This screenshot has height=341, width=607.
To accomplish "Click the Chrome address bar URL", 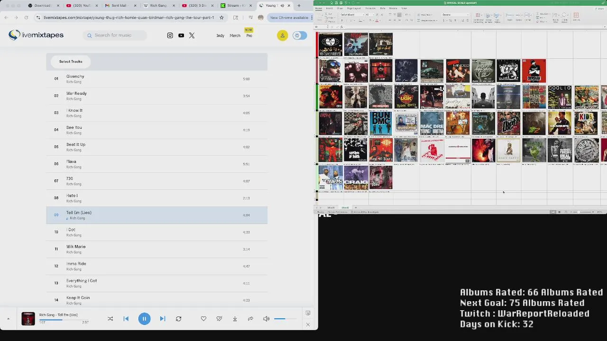I will 129,18.
